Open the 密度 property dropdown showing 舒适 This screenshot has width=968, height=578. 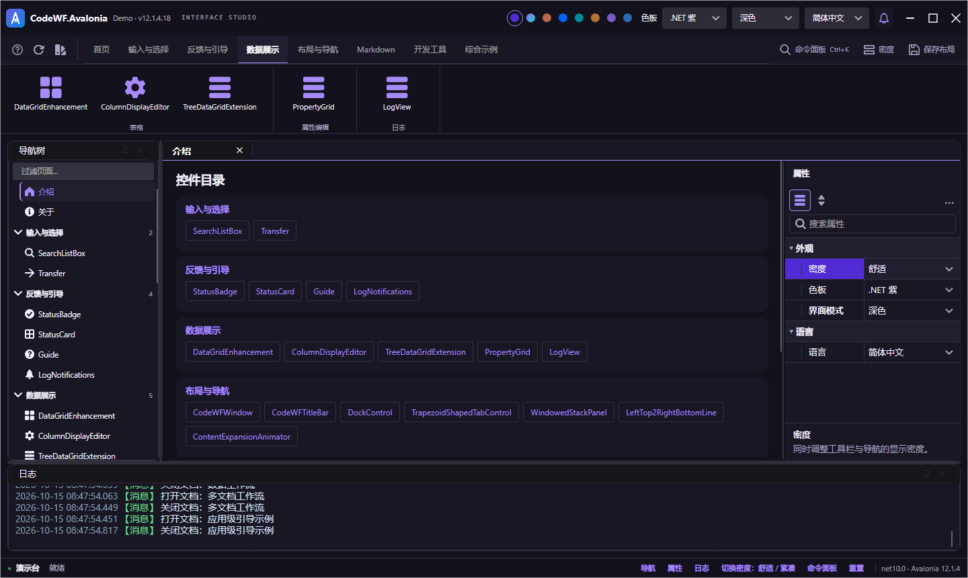(912, 269)
